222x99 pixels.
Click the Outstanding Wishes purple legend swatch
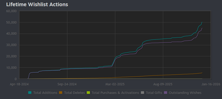[x=166, y=93]
